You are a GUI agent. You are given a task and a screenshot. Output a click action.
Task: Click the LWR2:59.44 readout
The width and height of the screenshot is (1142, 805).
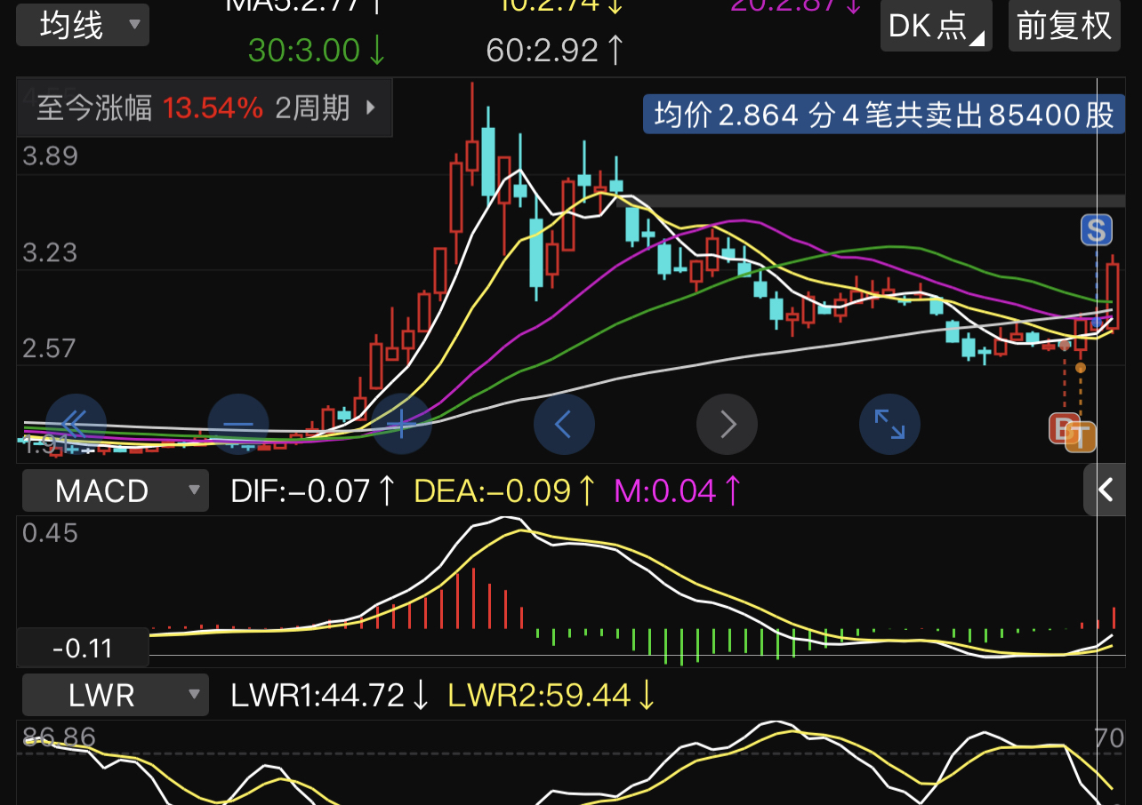click(552, 695)
